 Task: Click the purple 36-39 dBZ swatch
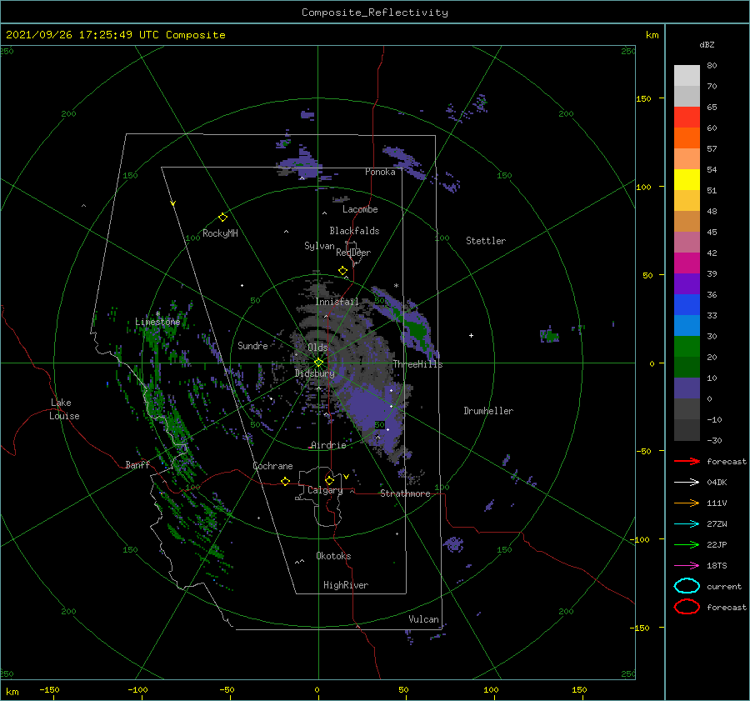[687, 283]
